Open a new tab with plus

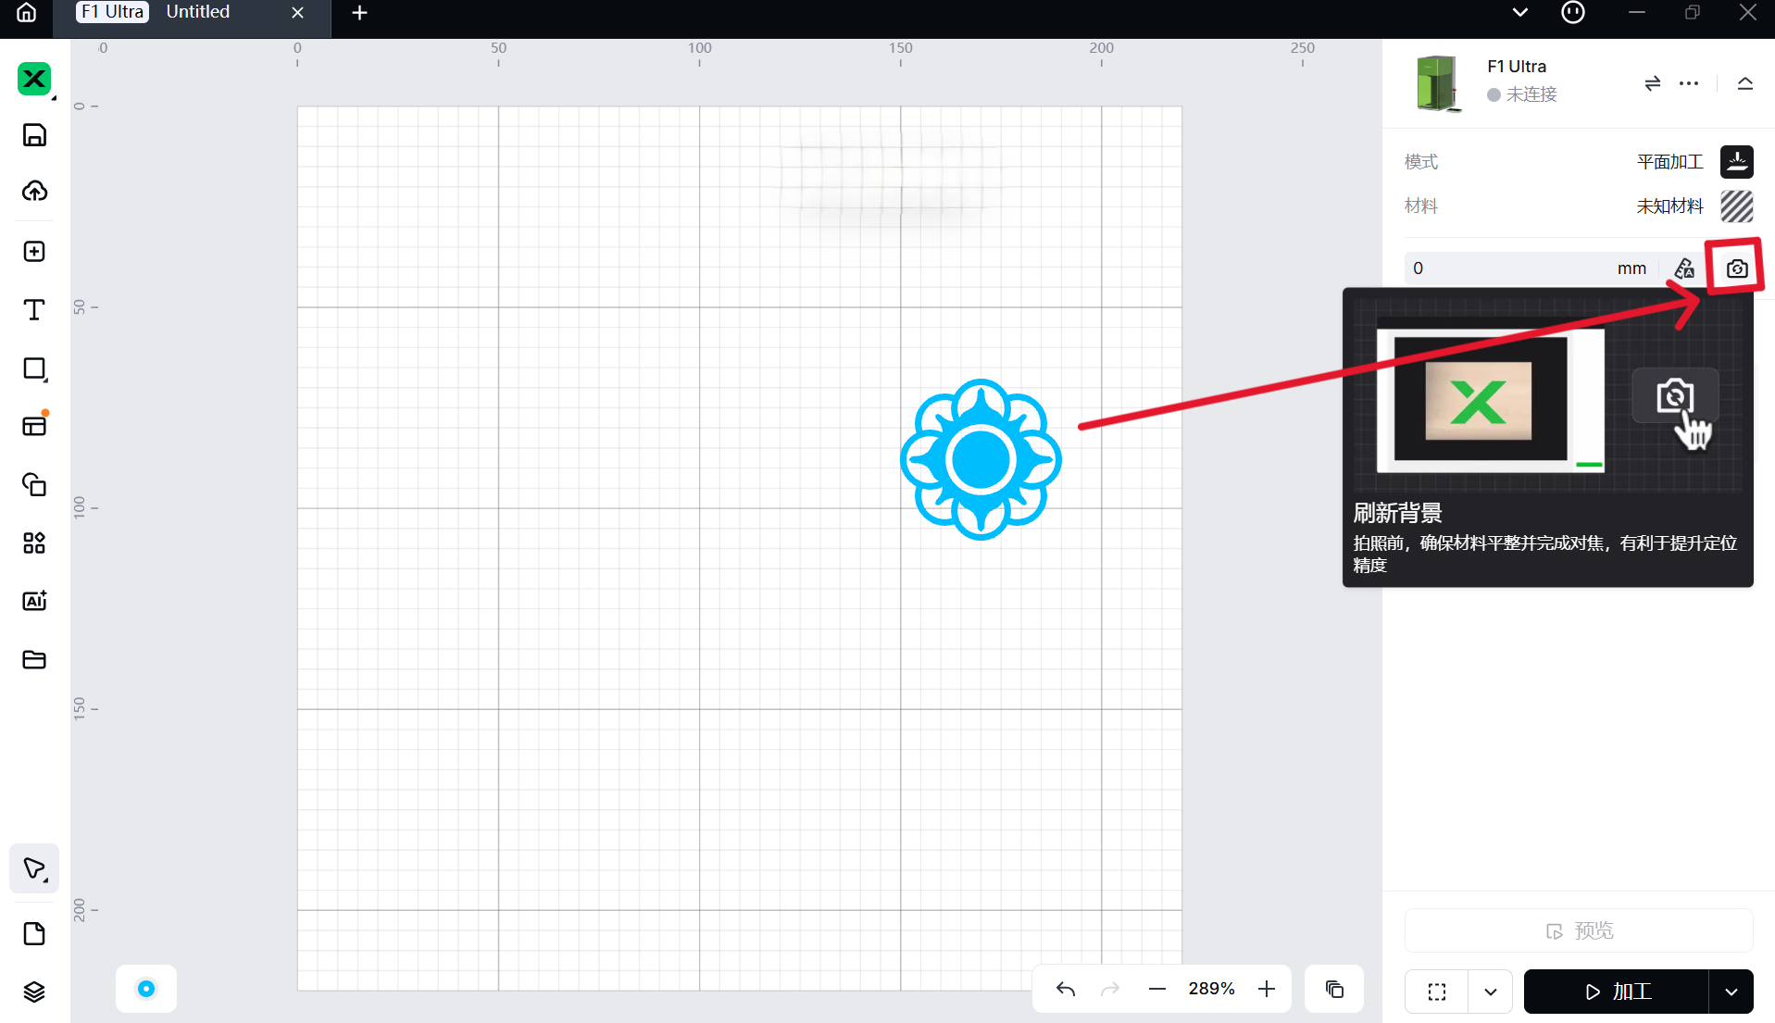coord(360,12)
